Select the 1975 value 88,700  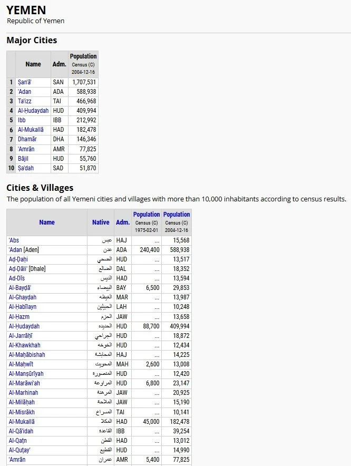[x=151, y=326]
